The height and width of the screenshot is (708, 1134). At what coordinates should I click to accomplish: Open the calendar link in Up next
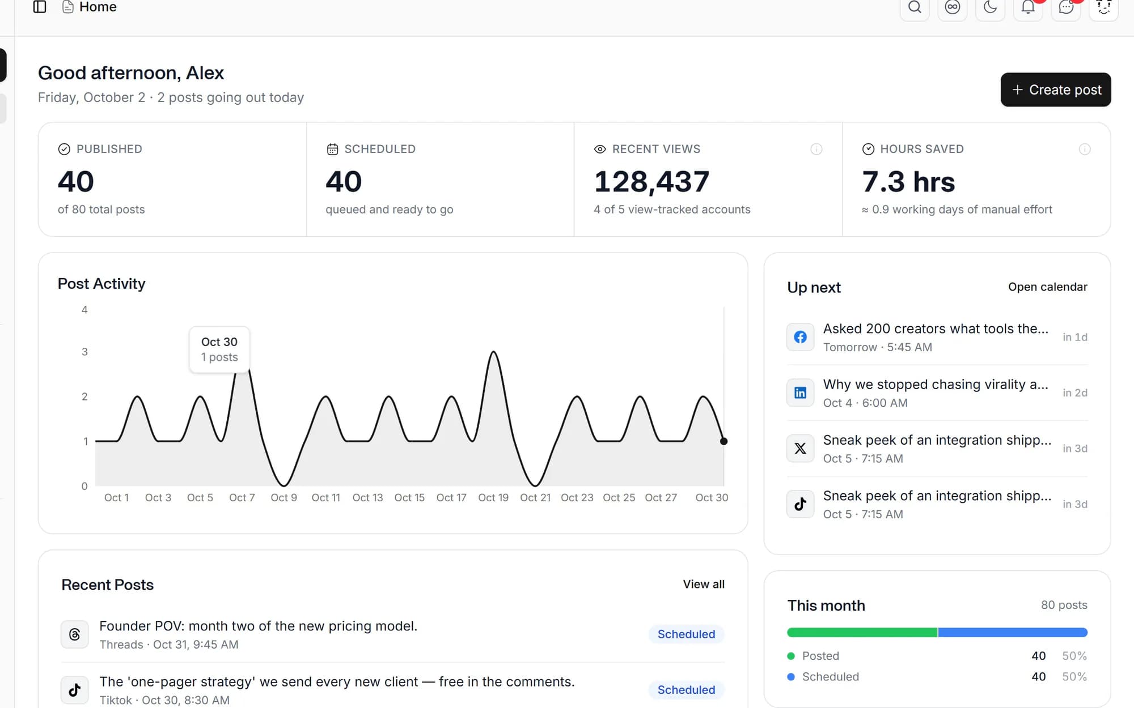point(1047,287)
